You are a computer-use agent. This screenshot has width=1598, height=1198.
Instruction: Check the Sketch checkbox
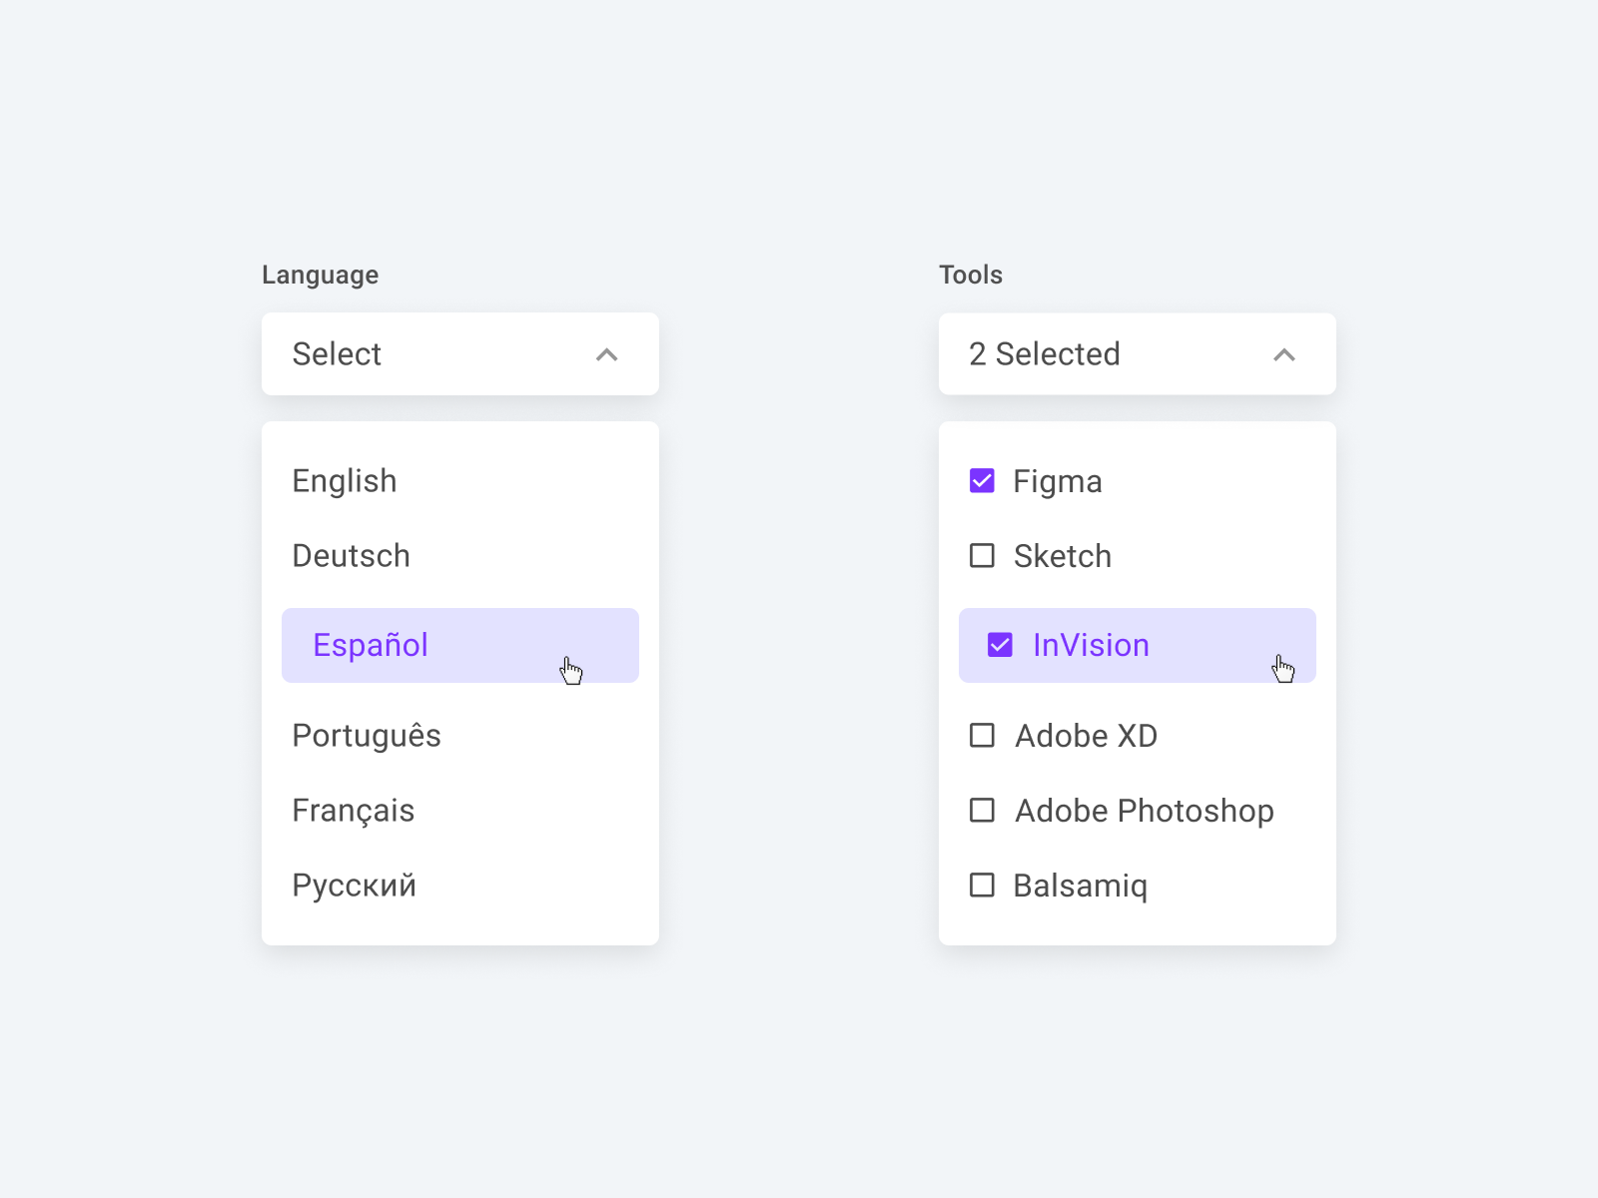coord(982,556)
